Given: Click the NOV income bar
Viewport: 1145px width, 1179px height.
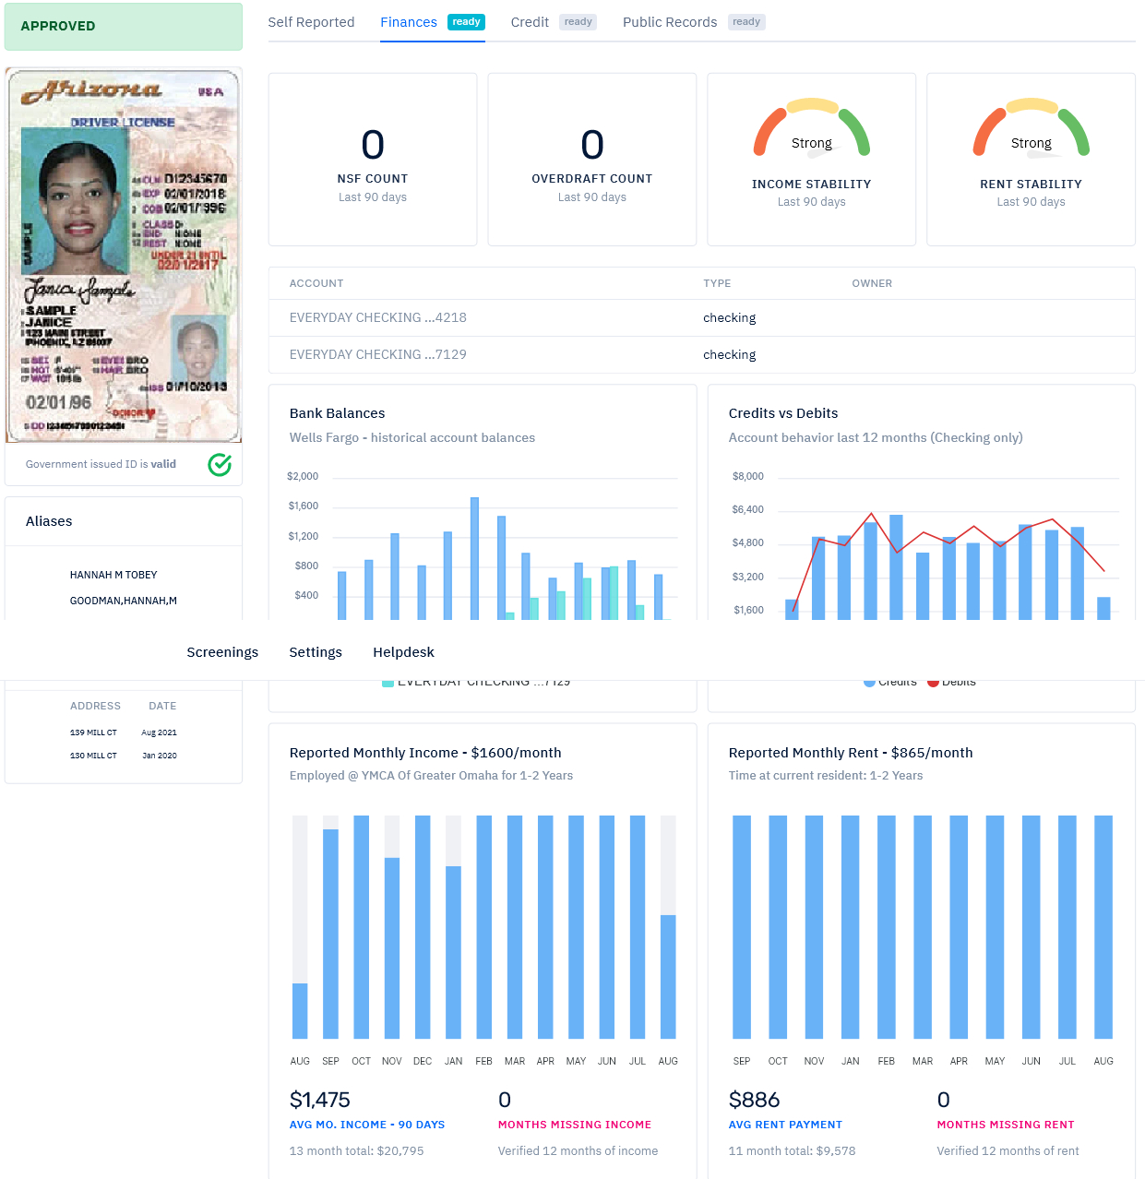Looking at the screenshot, I should (x=392, y=948).
